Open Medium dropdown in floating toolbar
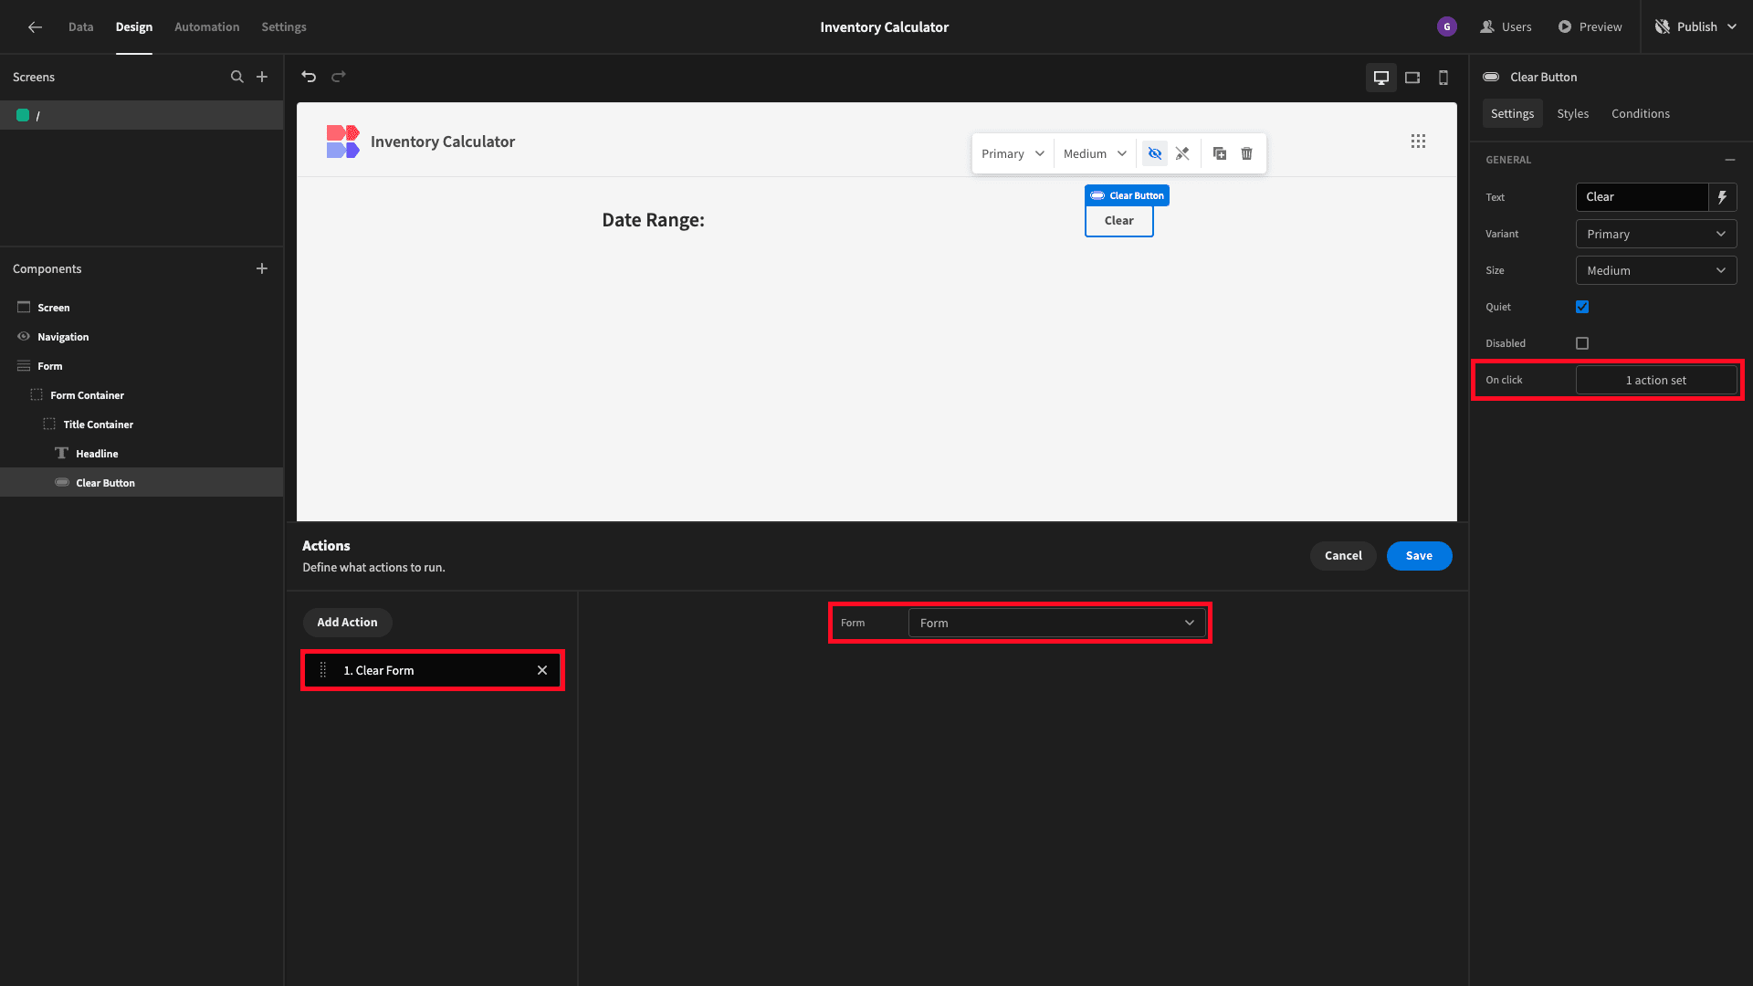Viewport: 1753px width, 986px height. click(x=1095, y=153)
